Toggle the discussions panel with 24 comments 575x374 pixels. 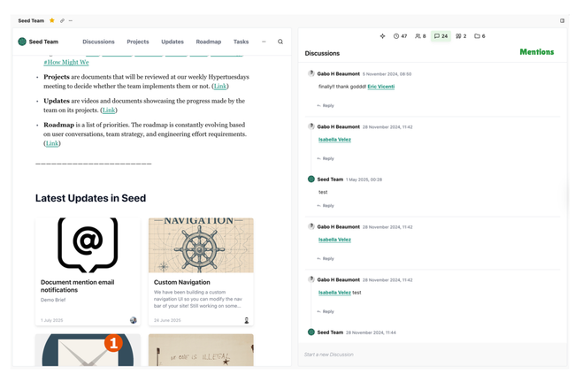[441, 36]
